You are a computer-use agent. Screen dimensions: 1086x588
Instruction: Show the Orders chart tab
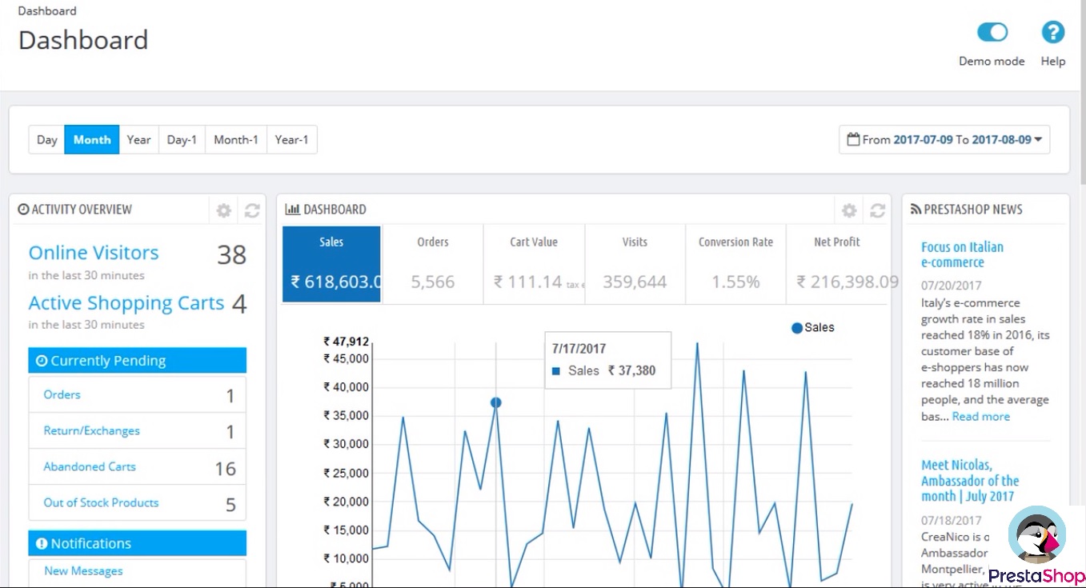(433, 265)
